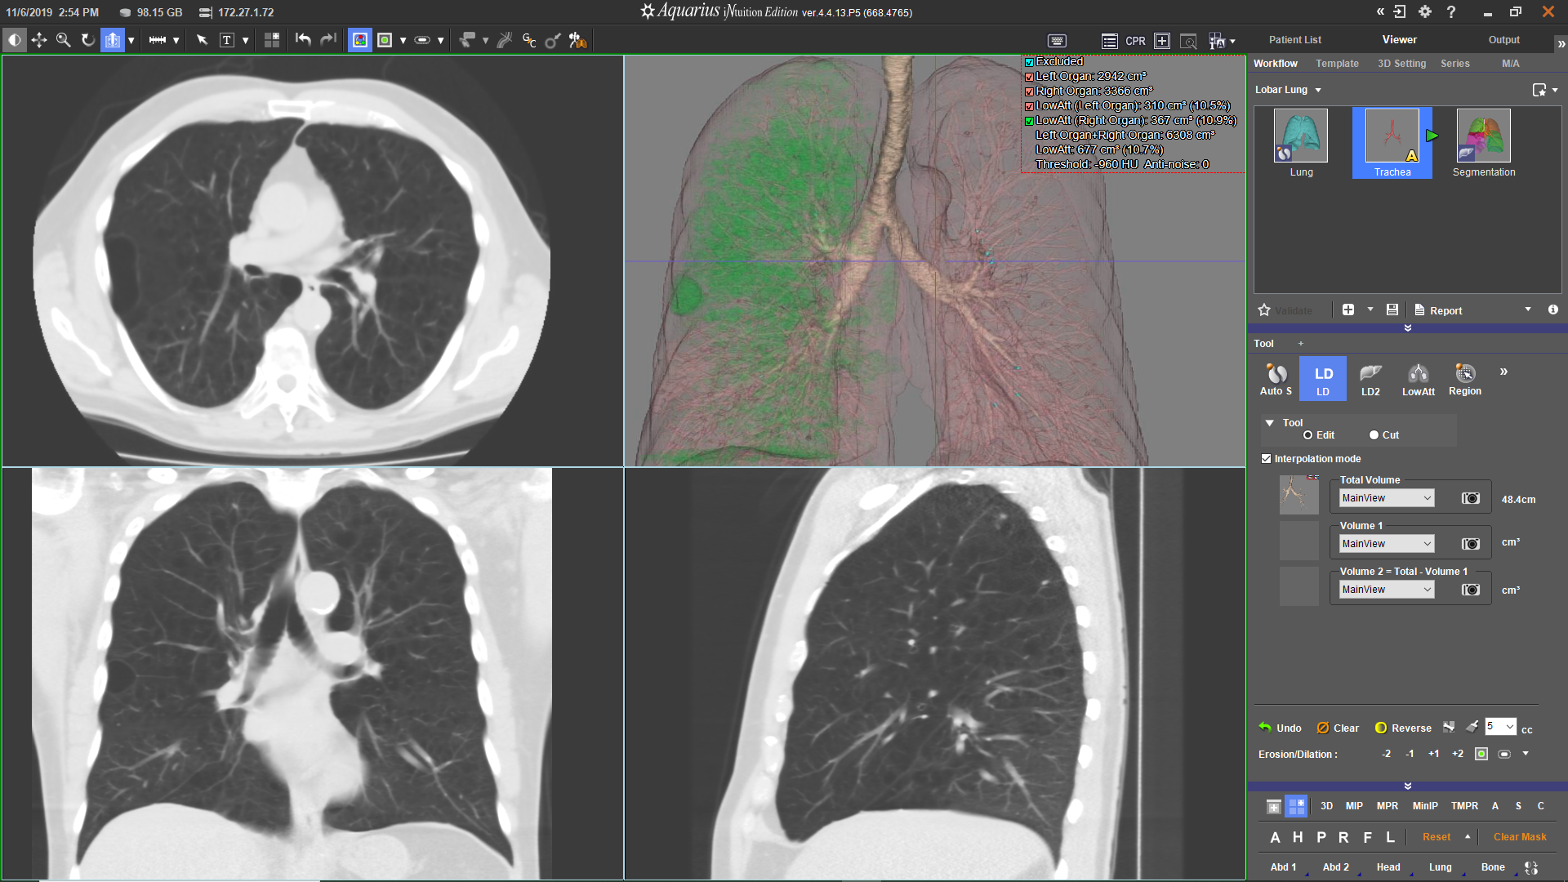Click the plus crosshair box icon
The width and height of the screenshot is (1568, 882).
(x=1162, y=41)
